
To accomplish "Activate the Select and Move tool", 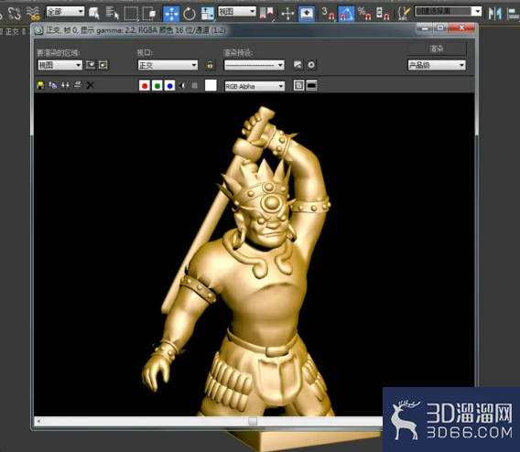I will 171,14.
